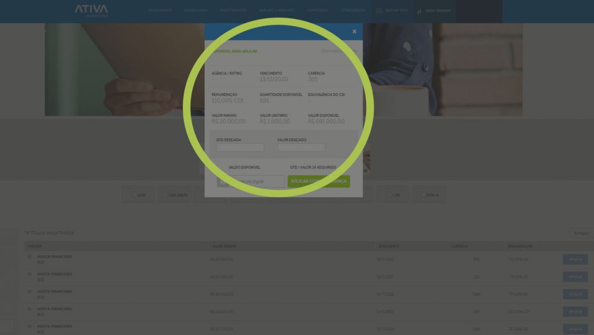
Task: Click the green icon in the first Avista Financeira row
Action: pyautogui.click(x=30, y=257)
